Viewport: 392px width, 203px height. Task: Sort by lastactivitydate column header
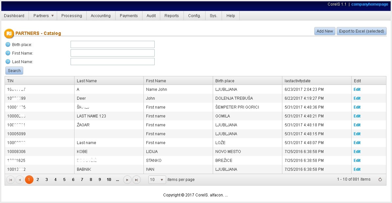click(297, 81)
